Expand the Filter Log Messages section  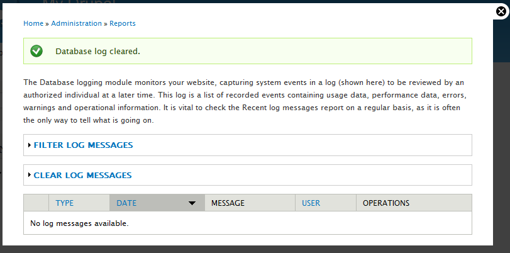[83, 145]
